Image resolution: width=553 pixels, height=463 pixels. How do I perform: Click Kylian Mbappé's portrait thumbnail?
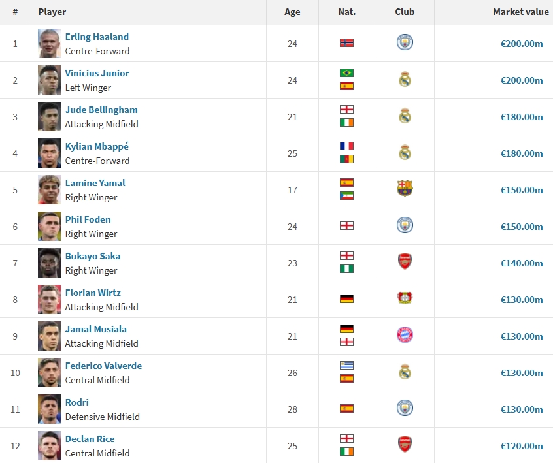click(x=49, y=153)
